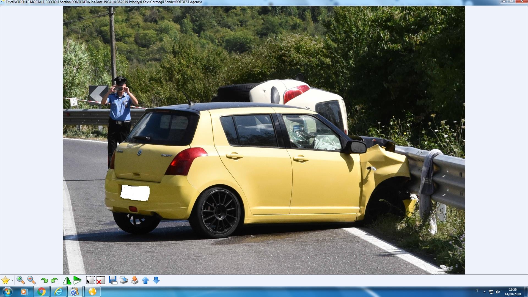This screenshot has height=297, width=528.
Task: Open the dropdown arrow next to the star
Action: coord(12,281)
